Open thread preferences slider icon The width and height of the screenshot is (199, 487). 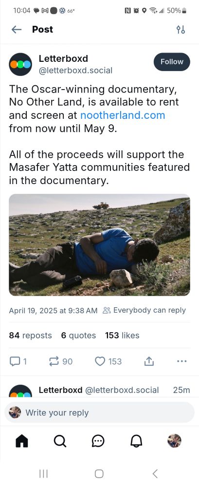181,30
